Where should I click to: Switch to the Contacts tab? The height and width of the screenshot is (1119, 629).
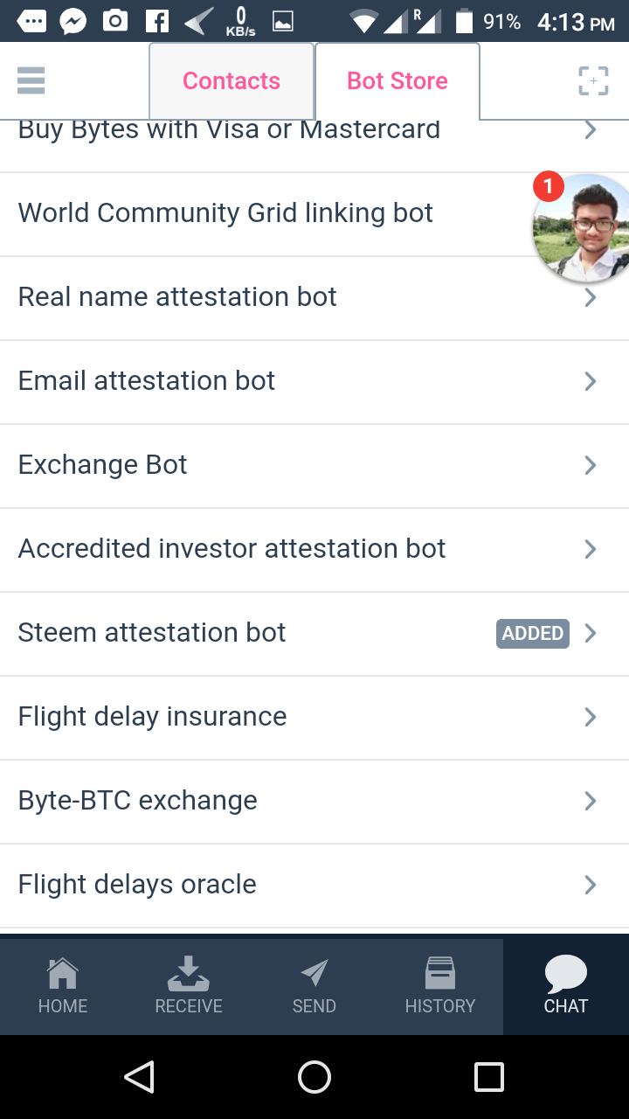click(232, 81)
